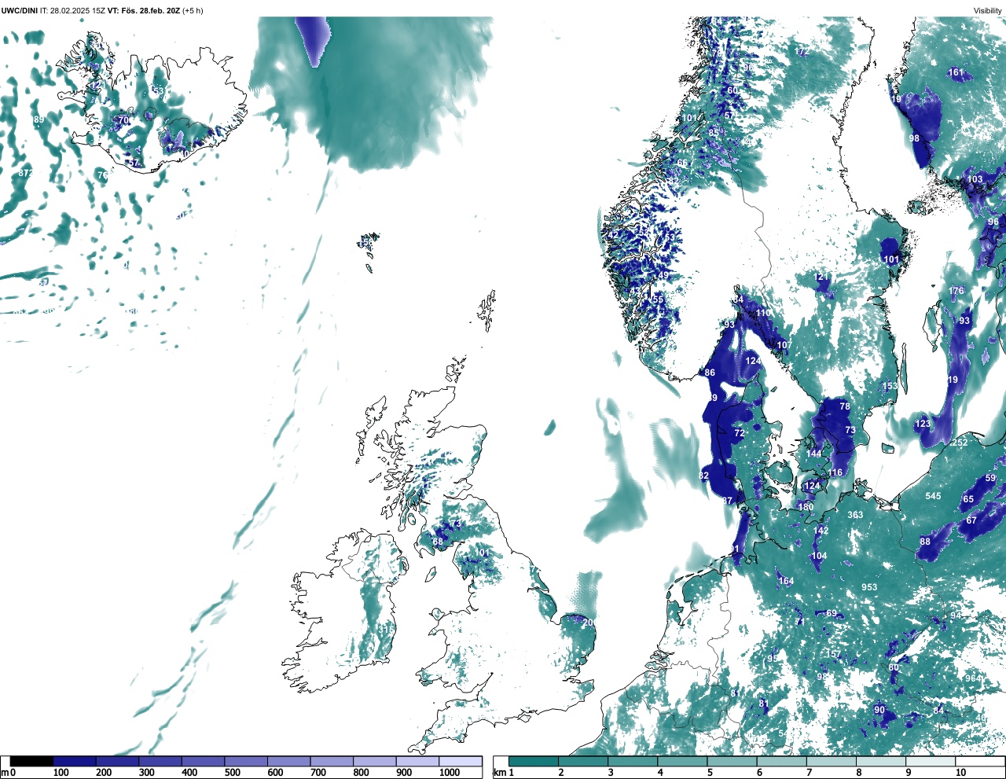
Task: Select the 5–6 km teal legend swatch
Action: click(732, 761)
